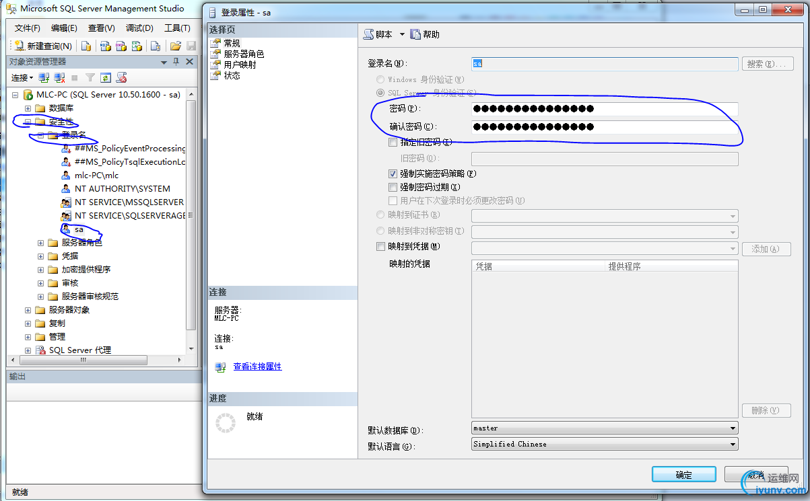Click the filter funnel icon in Object Explorer
Screen dimensions: 810x501
click(90, 78)
